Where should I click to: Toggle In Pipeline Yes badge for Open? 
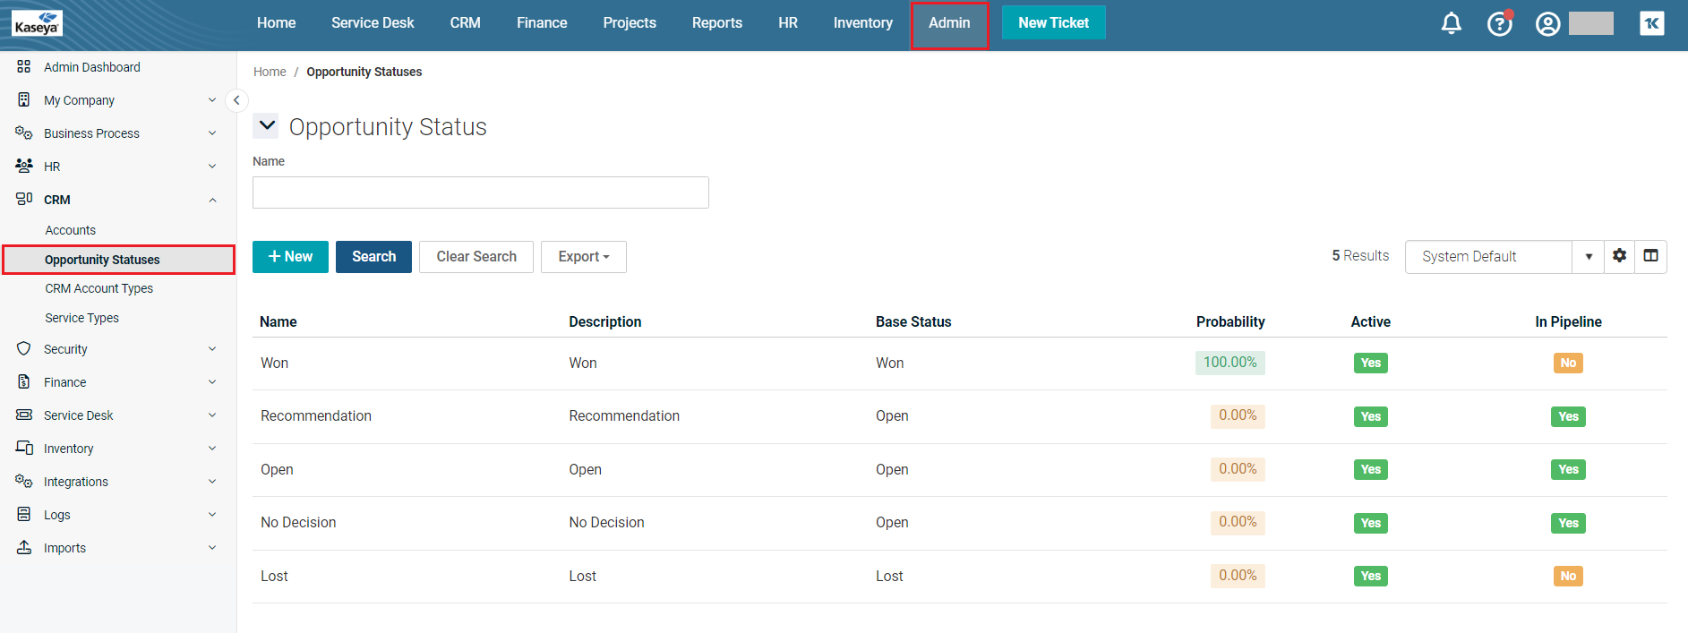(x=1567, y=469)
